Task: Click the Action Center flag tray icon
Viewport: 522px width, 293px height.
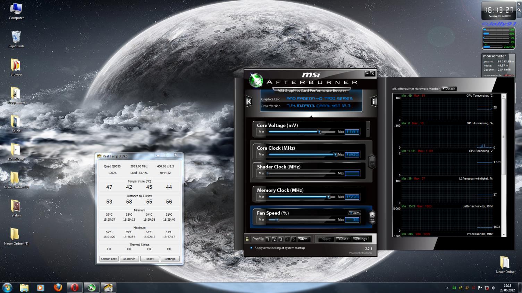Action: (x=480, y=288)
